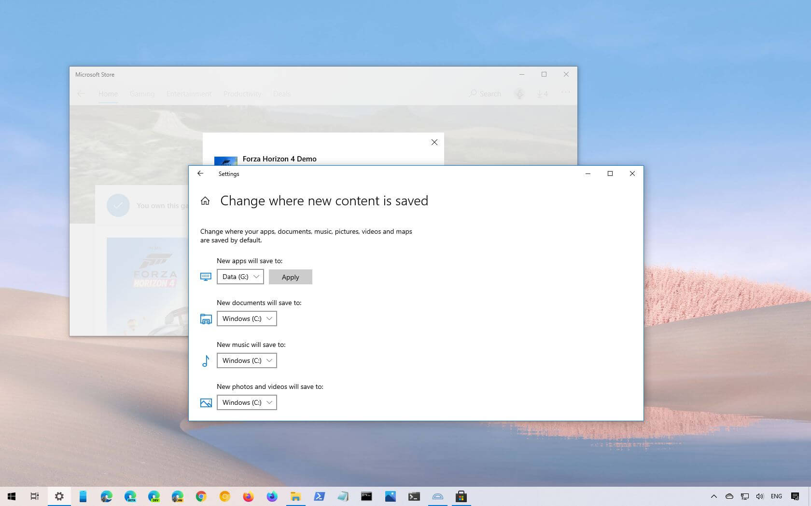
Task: Switch to the Gaming tab in the Store
Action: point(141,93)
